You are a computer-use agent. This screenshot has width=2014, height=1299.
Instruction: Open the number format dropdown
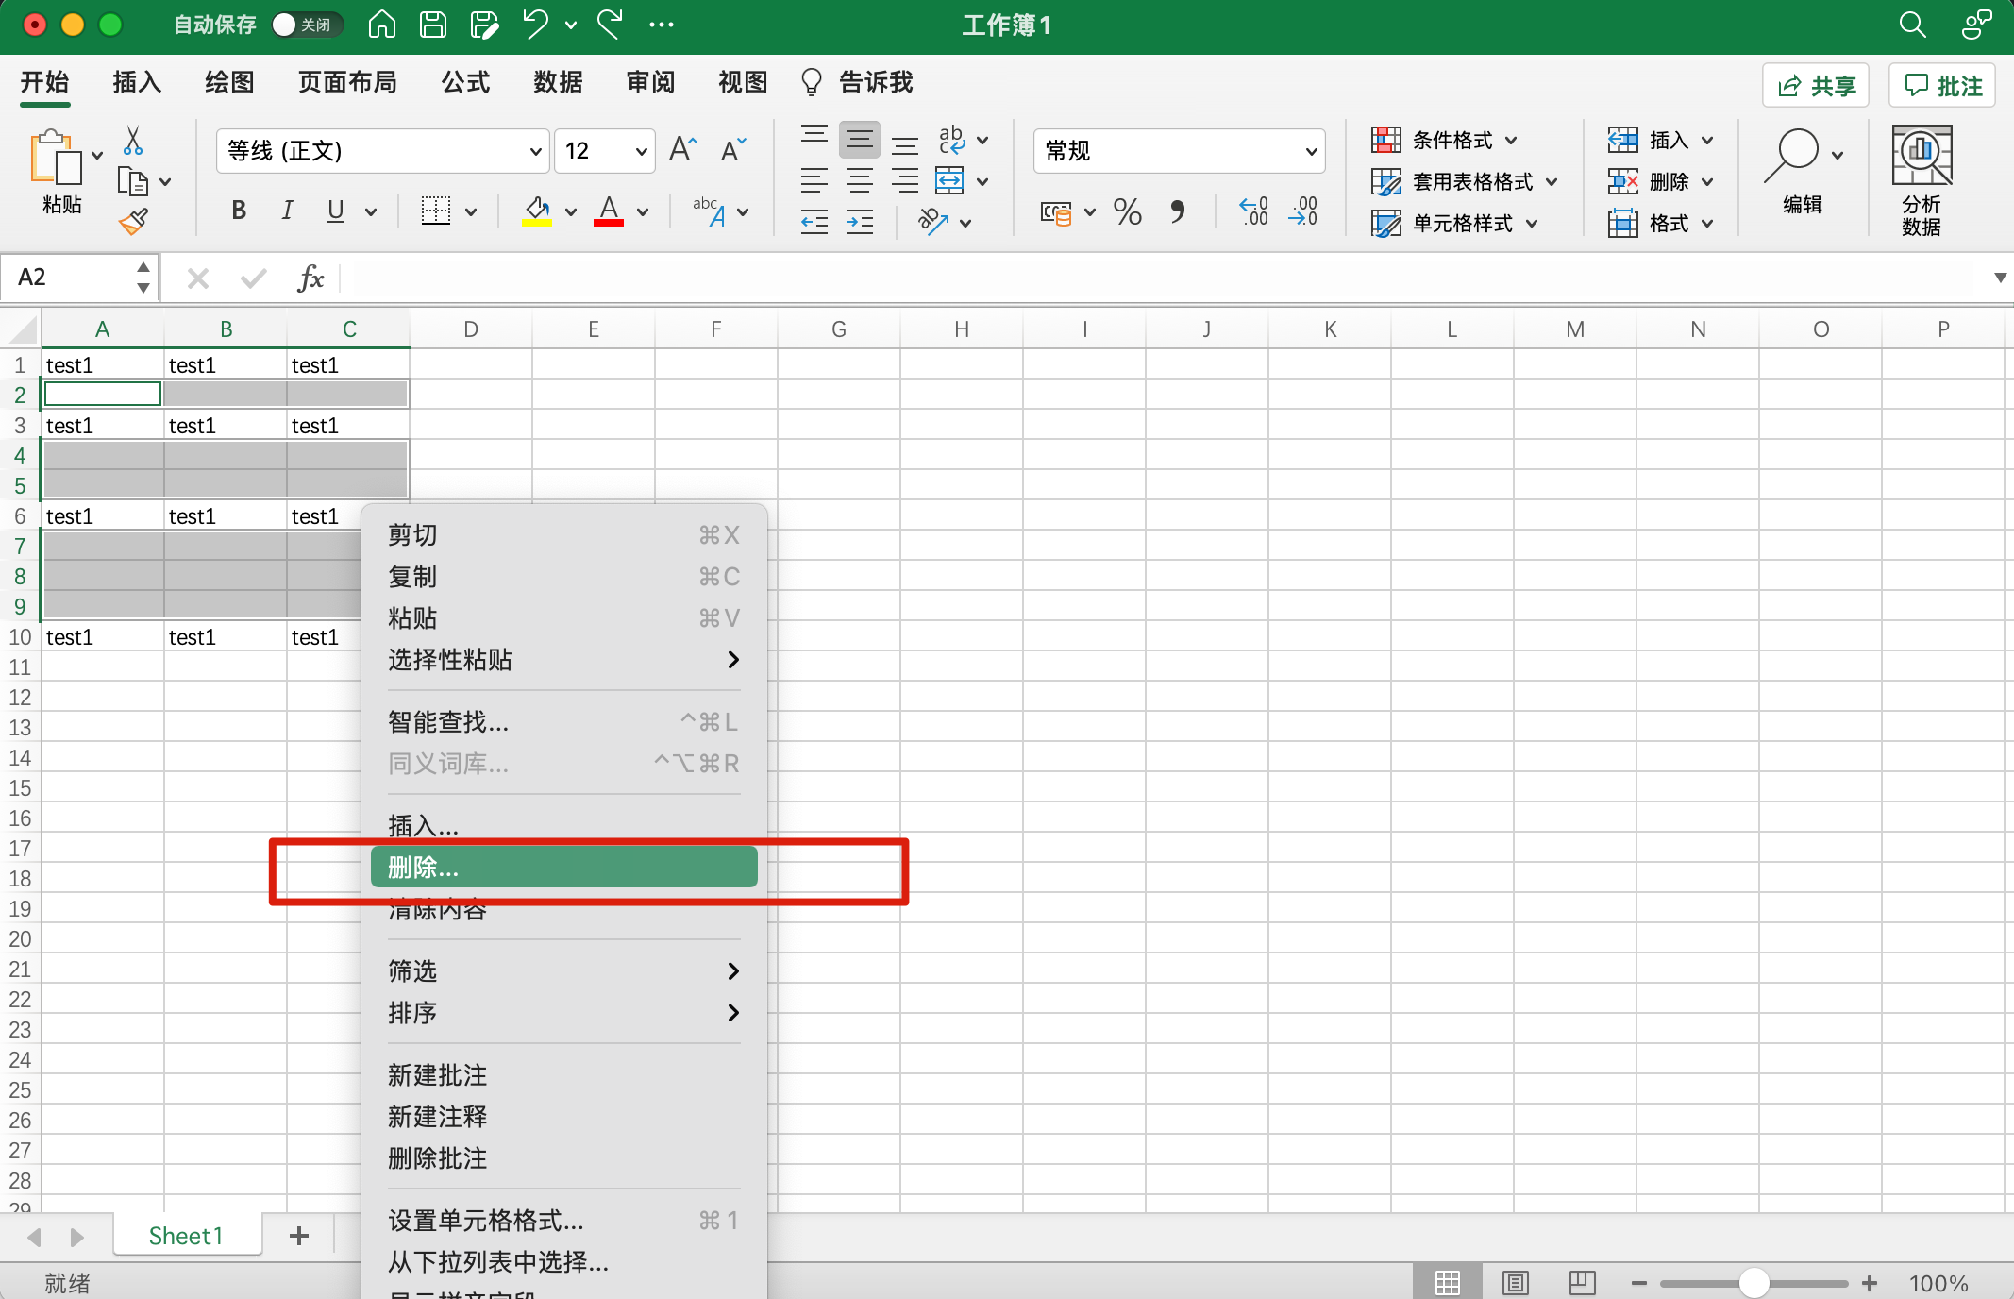[x=1311, y=151]
